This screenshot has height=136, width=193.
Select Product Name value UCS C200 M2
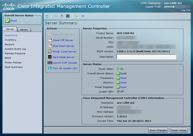125,33
